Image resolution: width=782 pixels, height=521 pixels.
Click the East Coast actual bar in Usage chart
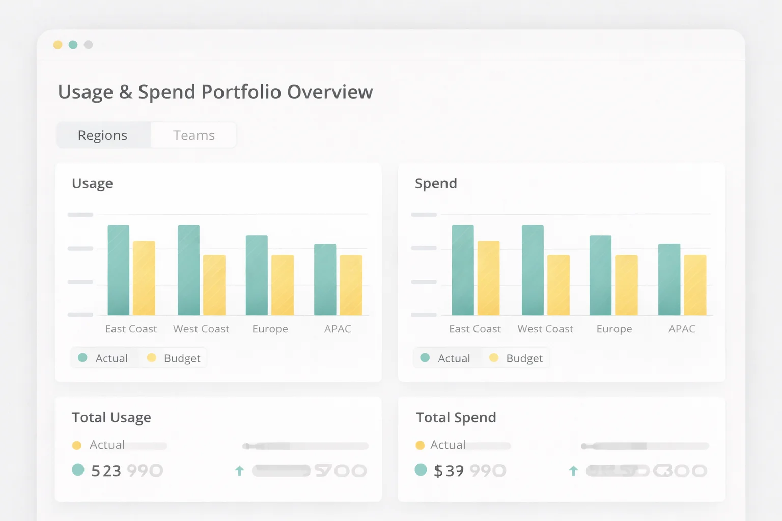[x=118, y=270]
